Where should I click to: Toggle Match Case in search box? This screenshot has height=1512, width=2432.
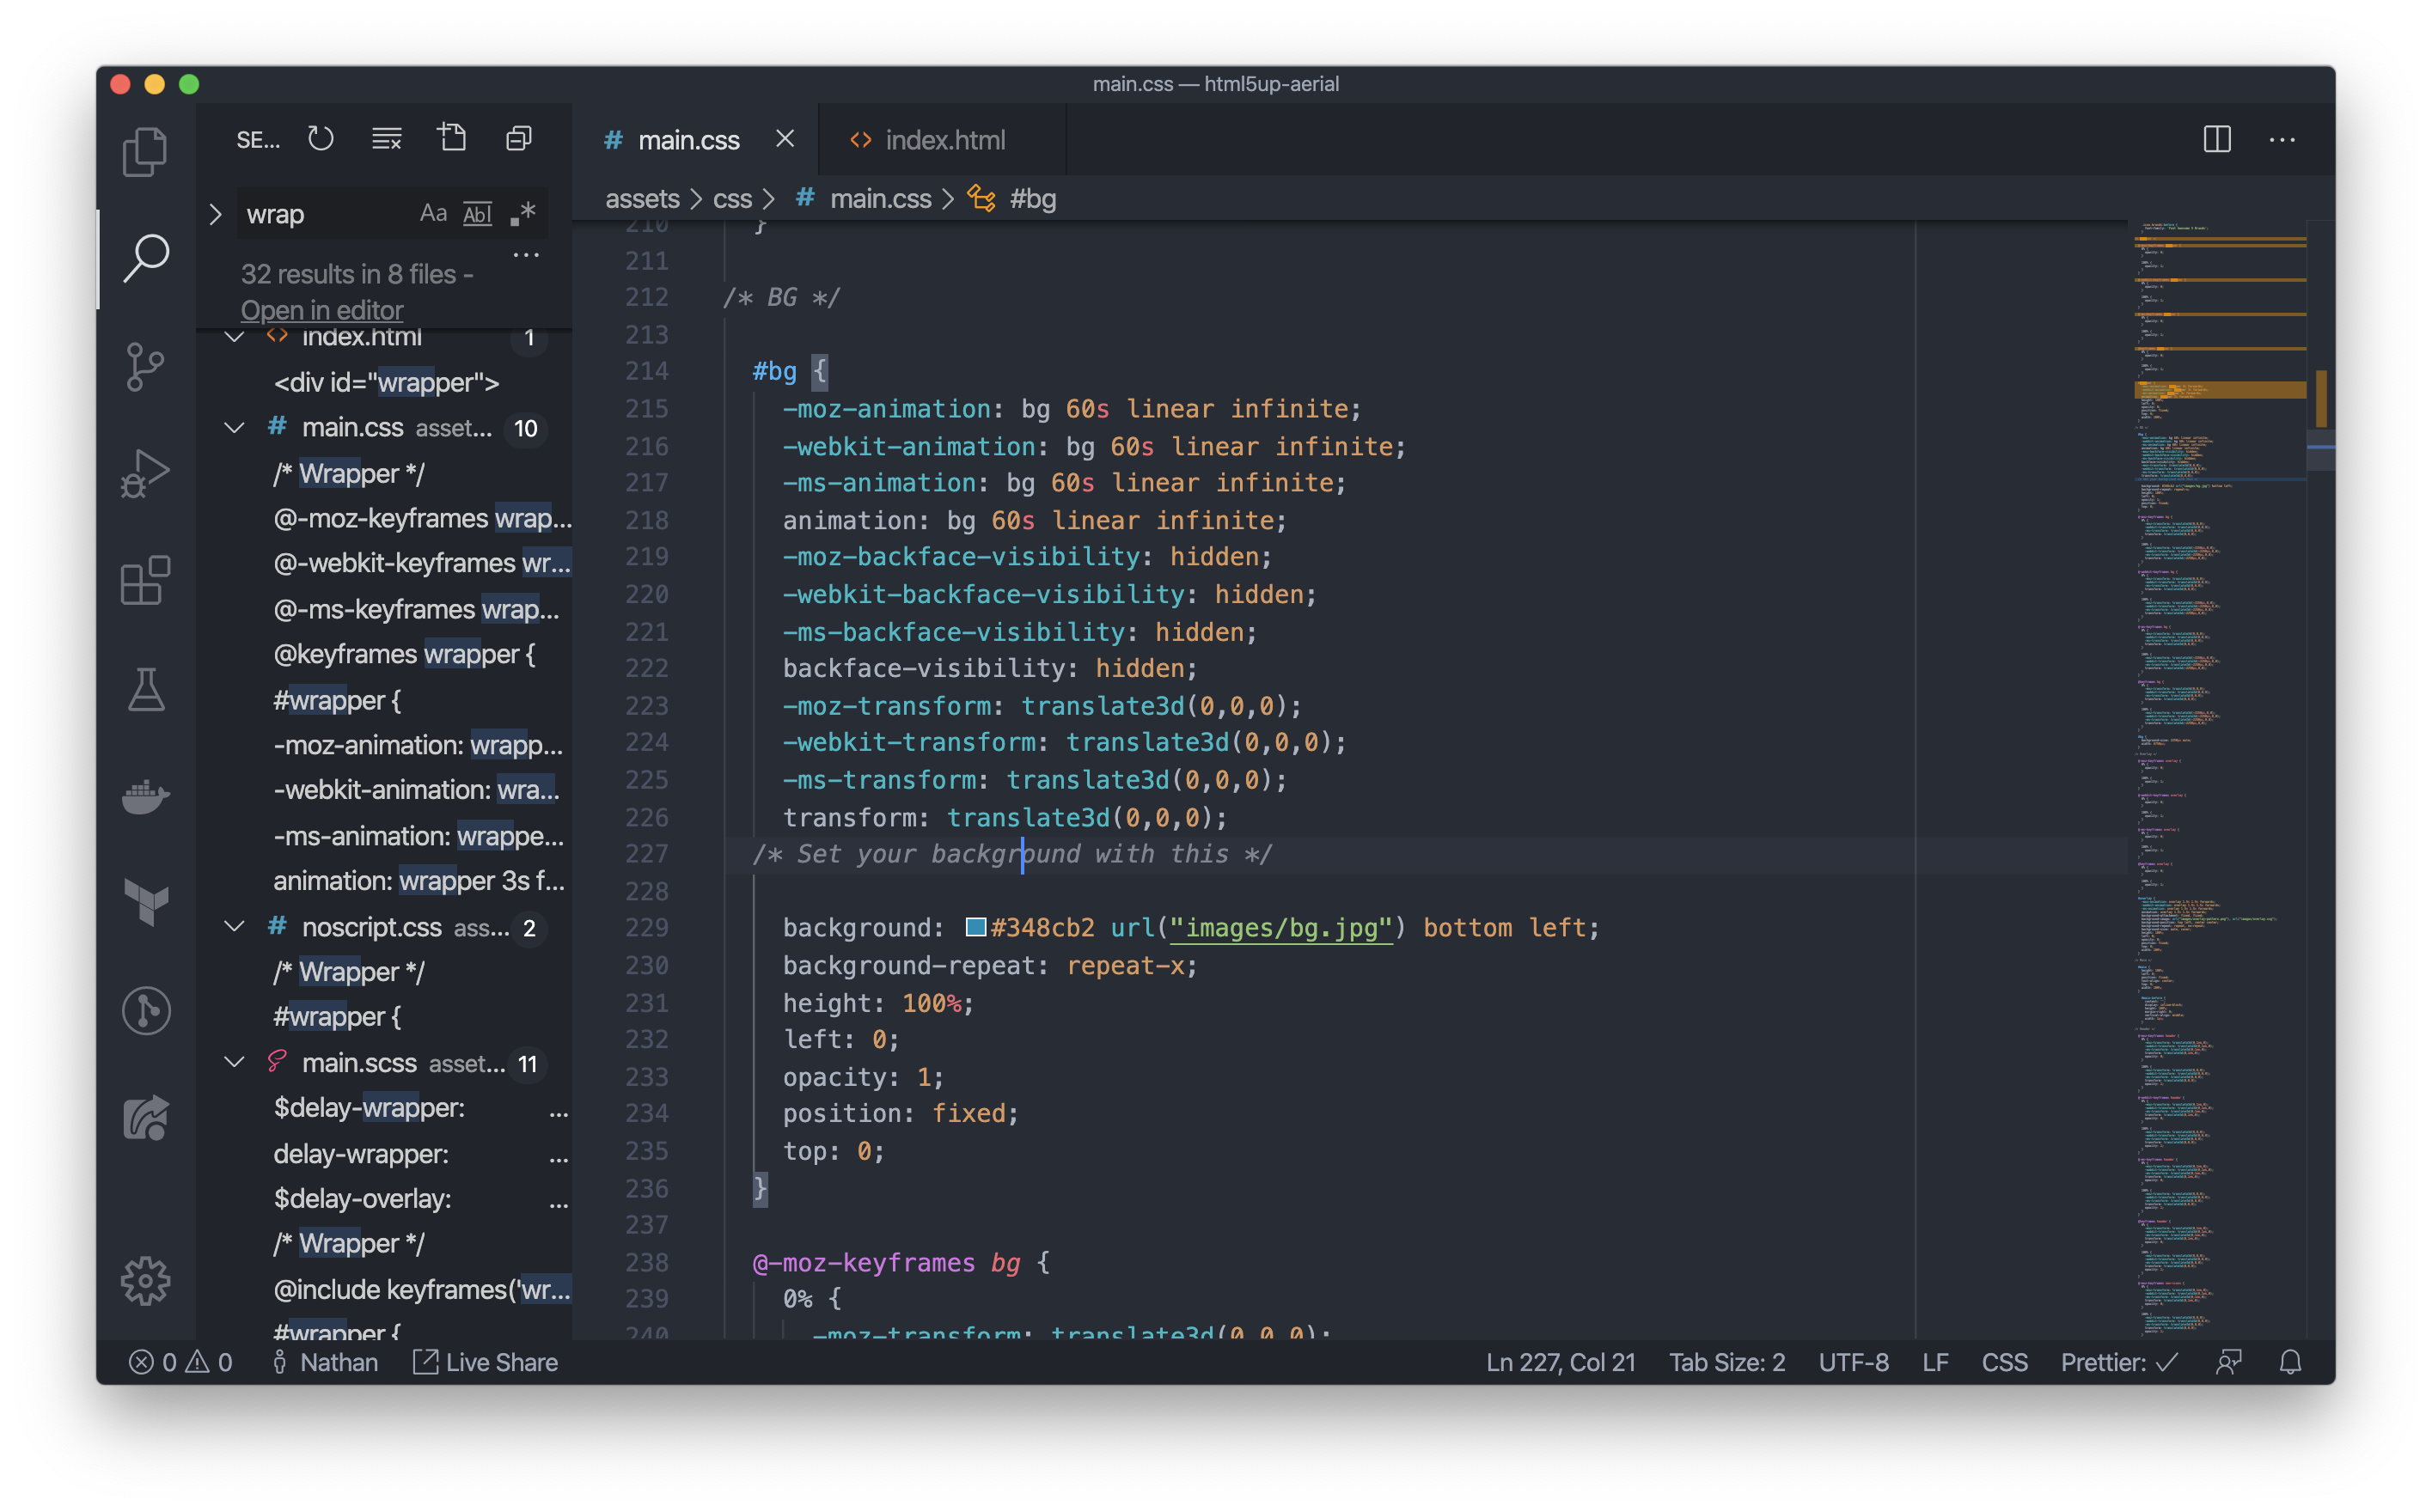click(x=432, y=214)
